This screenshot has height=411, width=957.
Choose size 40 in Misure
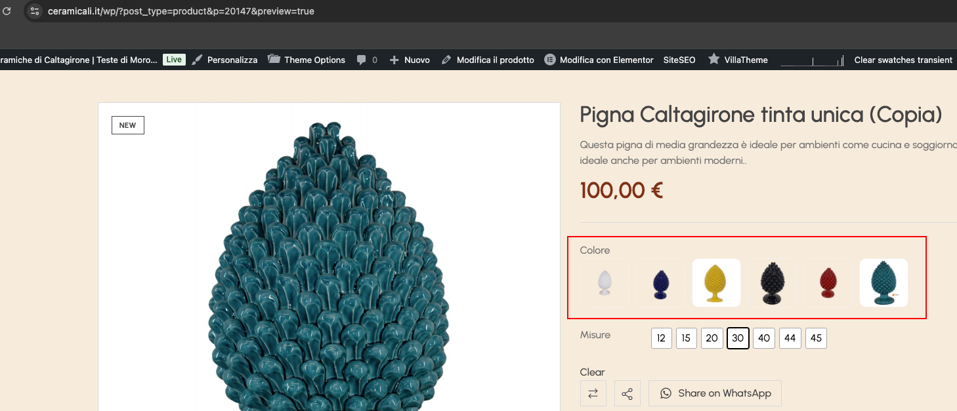764,338
